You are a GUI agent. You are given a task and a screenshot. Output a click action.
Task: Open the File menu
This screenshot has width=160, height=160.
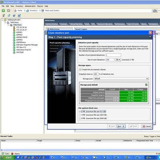click(x=3, y=6)
